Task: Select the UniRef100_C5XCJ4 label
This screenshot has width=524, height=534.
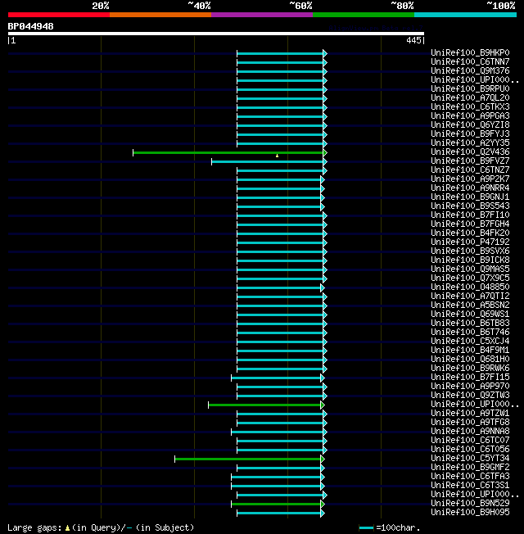Action: [470, 341]
